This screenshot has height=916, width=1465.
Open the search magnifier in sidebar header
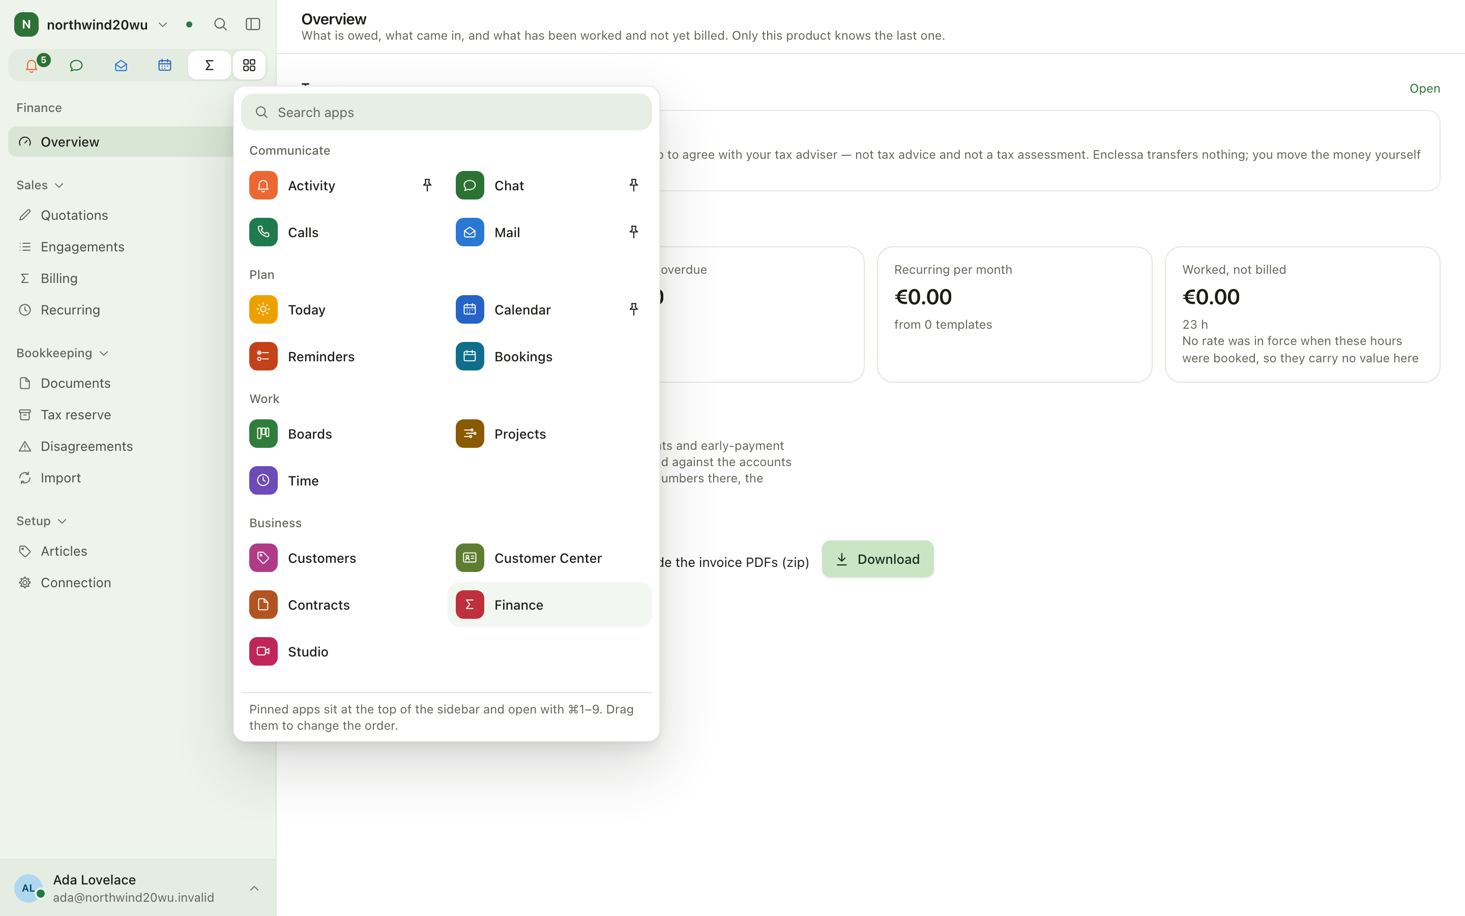point(220,24)
